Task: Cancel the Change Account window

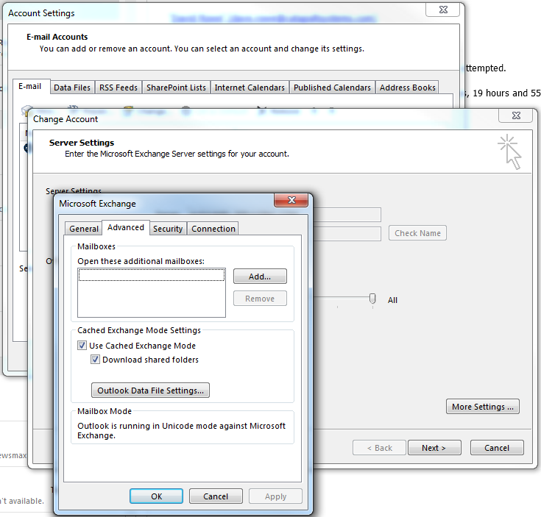Action: 497,448
